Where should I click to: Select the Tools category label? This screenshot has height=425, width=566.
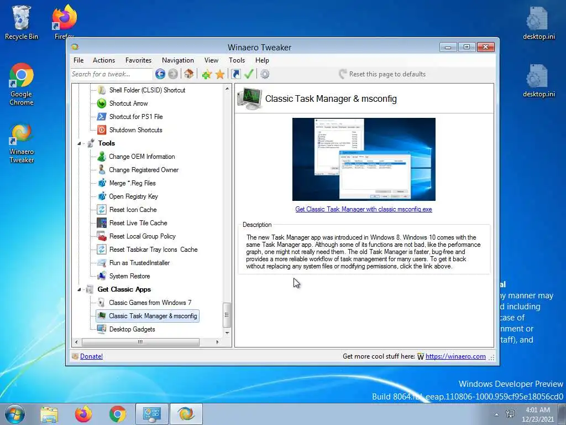click(107, 143)
